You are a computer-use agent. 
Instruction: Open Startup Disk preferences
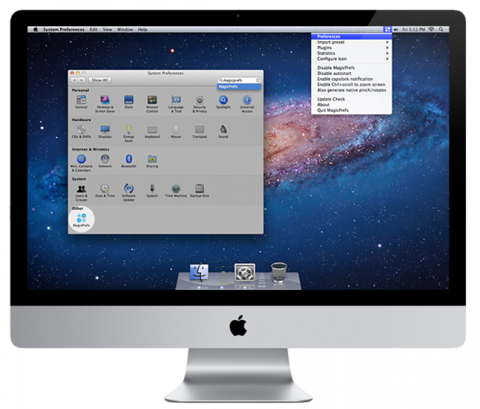coord(200,191)
